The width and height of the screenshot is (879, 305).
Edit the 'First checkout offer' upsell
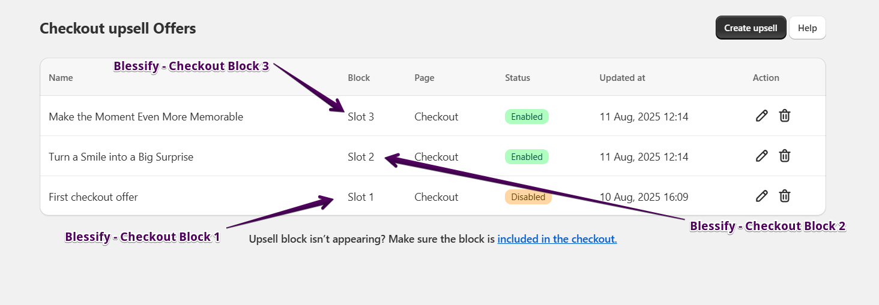(x=761, y=197)
